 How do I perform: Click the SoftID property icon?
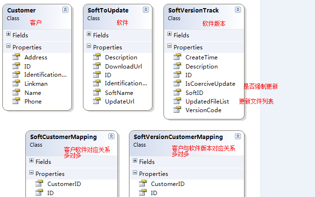177,92
